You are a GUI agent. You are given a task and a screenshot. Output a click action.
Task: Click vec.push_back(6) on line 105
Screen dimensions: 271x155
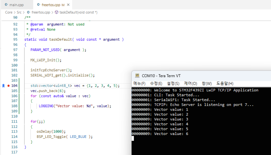click(x=48, y=91)
